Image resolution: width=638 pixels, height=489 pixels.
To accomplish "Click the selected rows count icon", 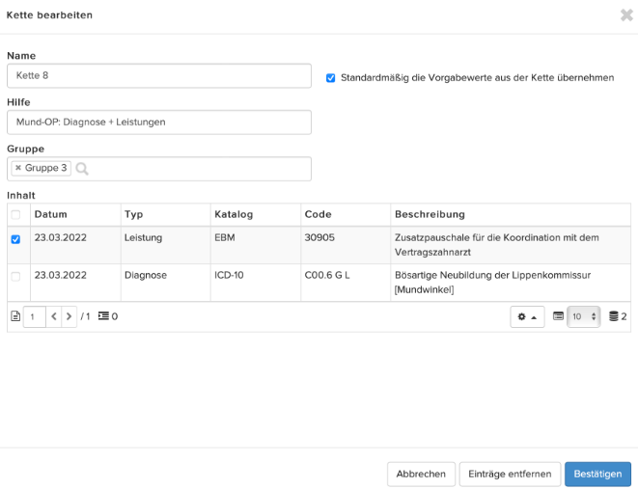I will (x=103, y=315).
